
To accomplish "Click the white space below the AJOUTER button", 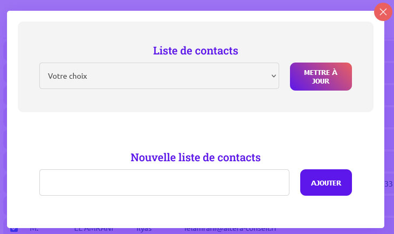I will coord(326,210).
